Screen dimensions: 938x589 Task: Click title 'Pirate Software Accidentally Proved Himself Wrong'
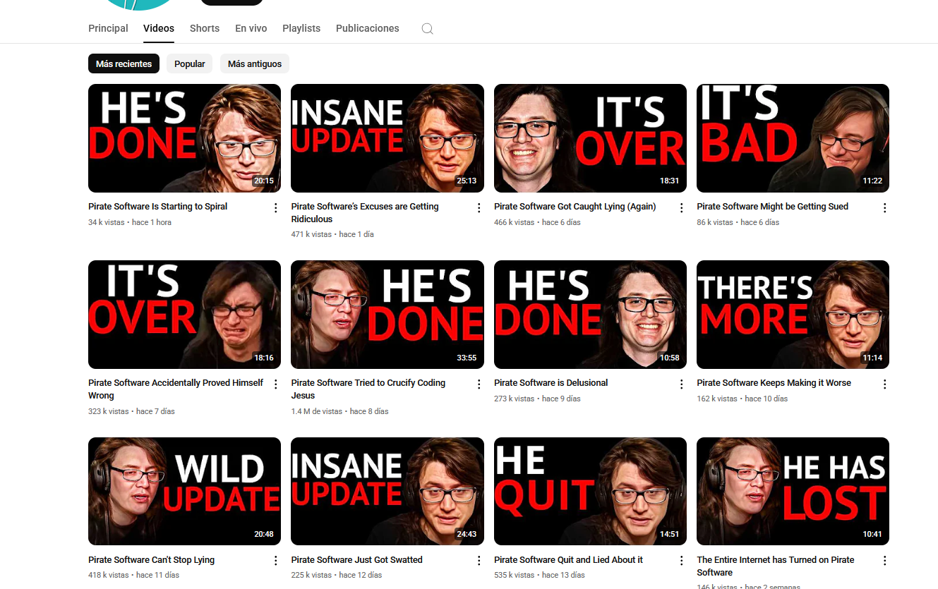coord(176,389)
